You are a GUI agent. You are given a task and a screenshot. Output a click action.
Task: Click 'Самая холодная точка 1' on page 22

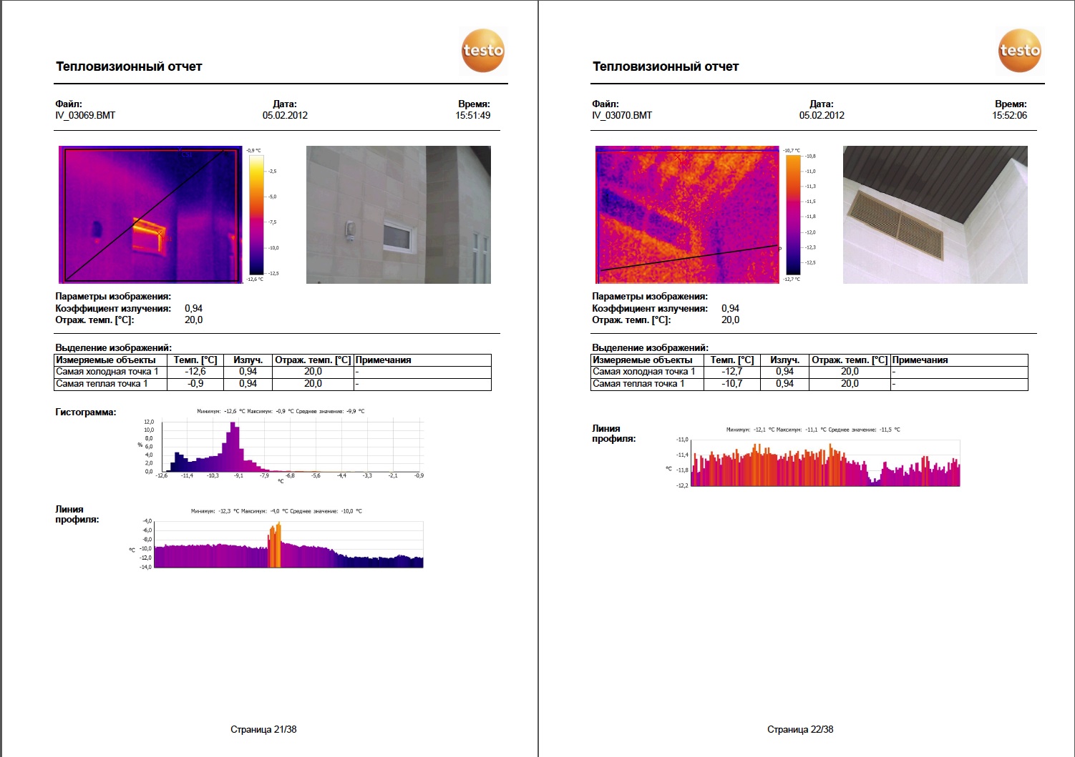pyautogui.click(x=644, y=372)
